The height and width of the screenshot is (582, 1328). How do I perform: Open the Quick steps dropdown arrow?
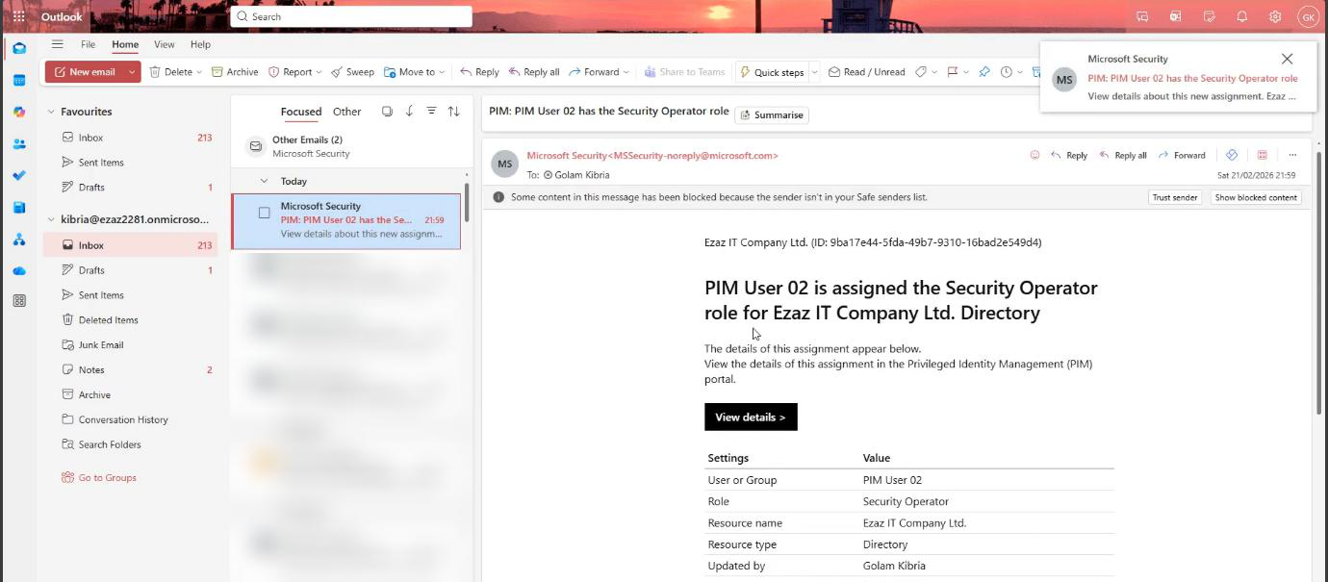pos(814,72)
